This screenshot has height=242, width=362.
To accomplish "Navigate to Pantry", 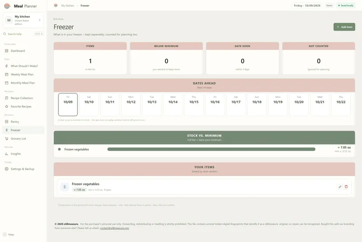I will (x=24, y=122).
